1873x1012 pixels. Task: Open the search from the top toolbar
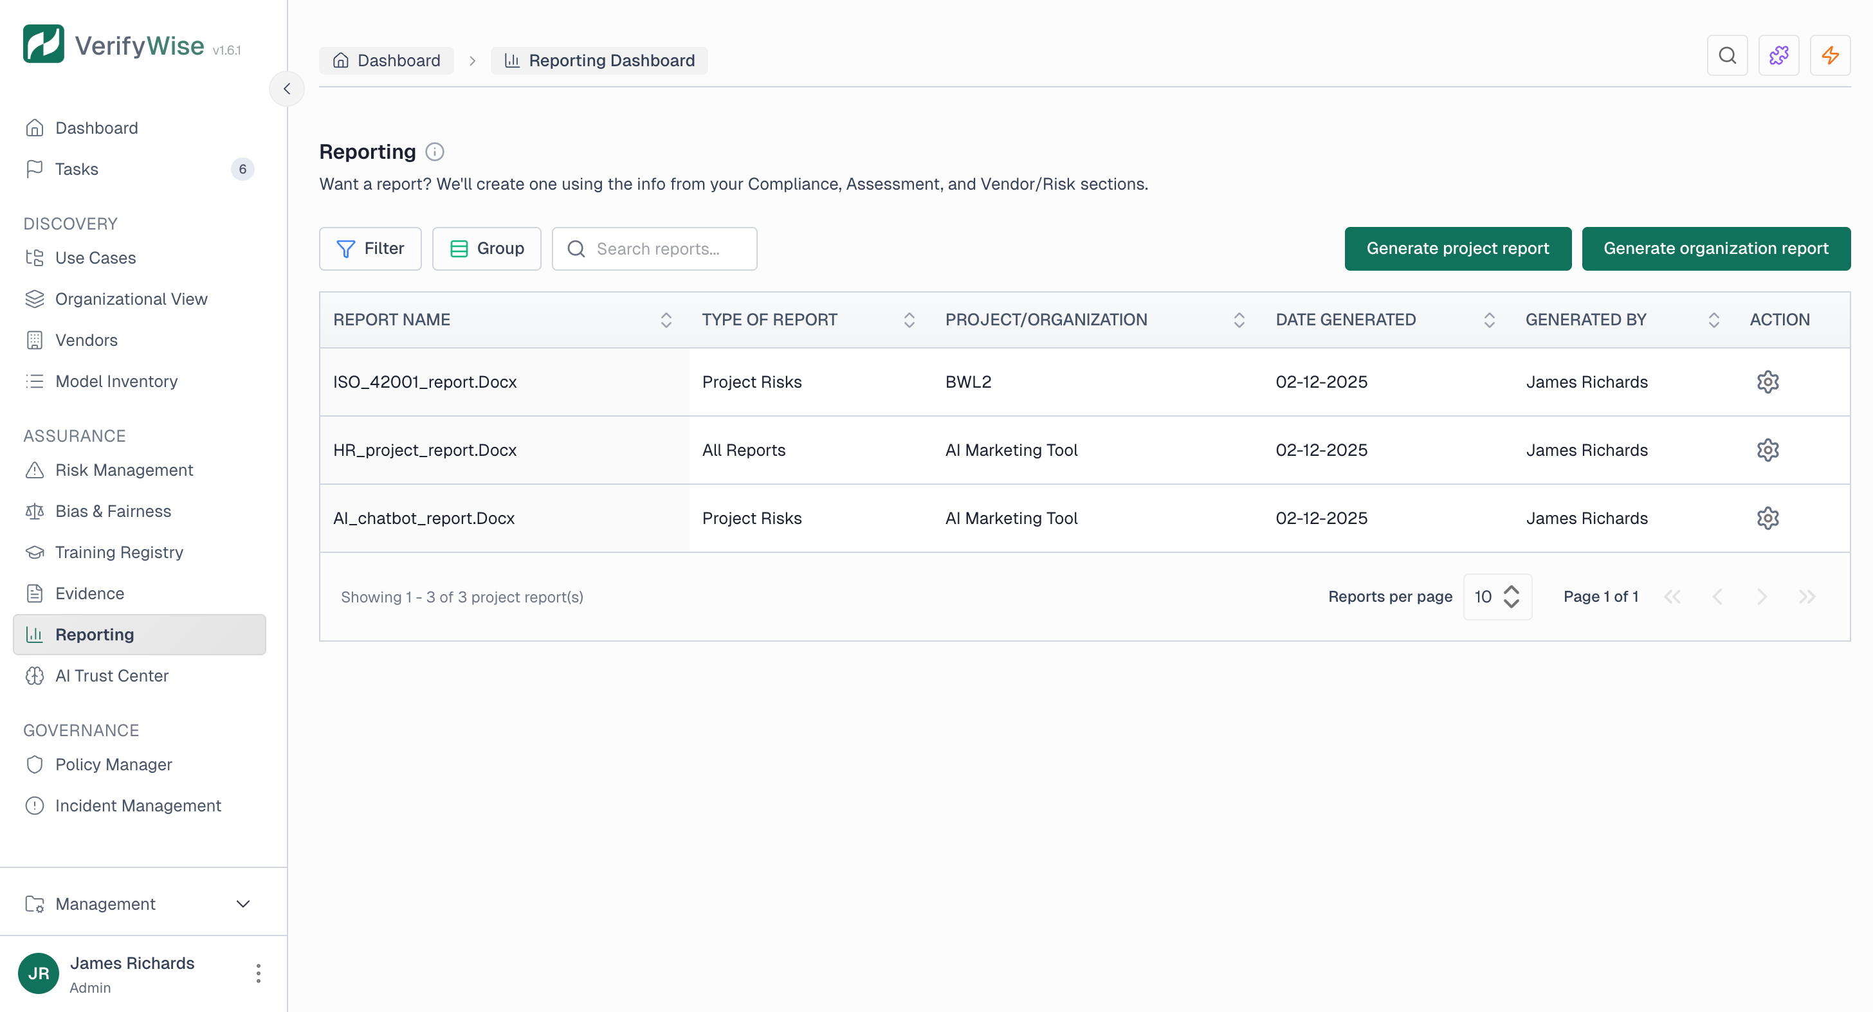(1728, 55)
